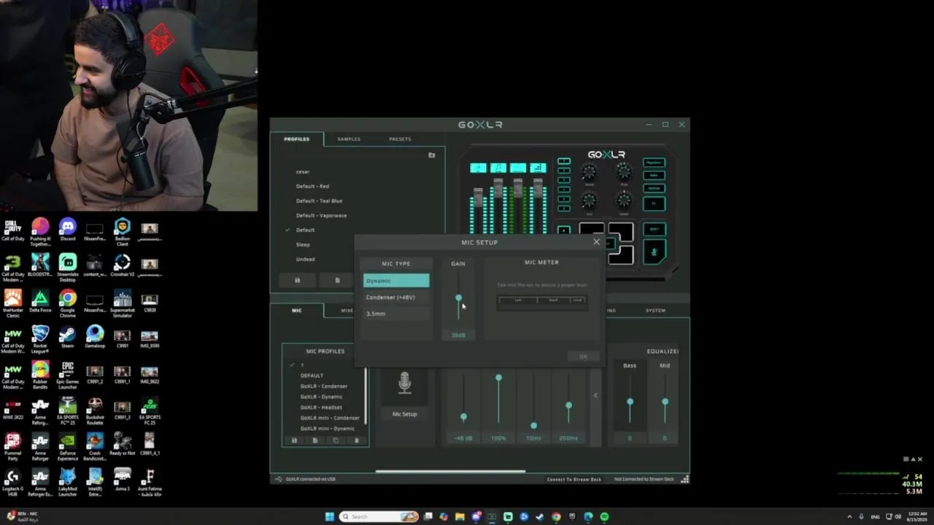Select the cesar profile
The image size is (934, 525).
[x=303, y=172]
